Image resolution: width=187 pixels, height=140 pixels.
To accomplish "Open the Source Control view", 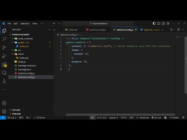I will click(4, 47).
